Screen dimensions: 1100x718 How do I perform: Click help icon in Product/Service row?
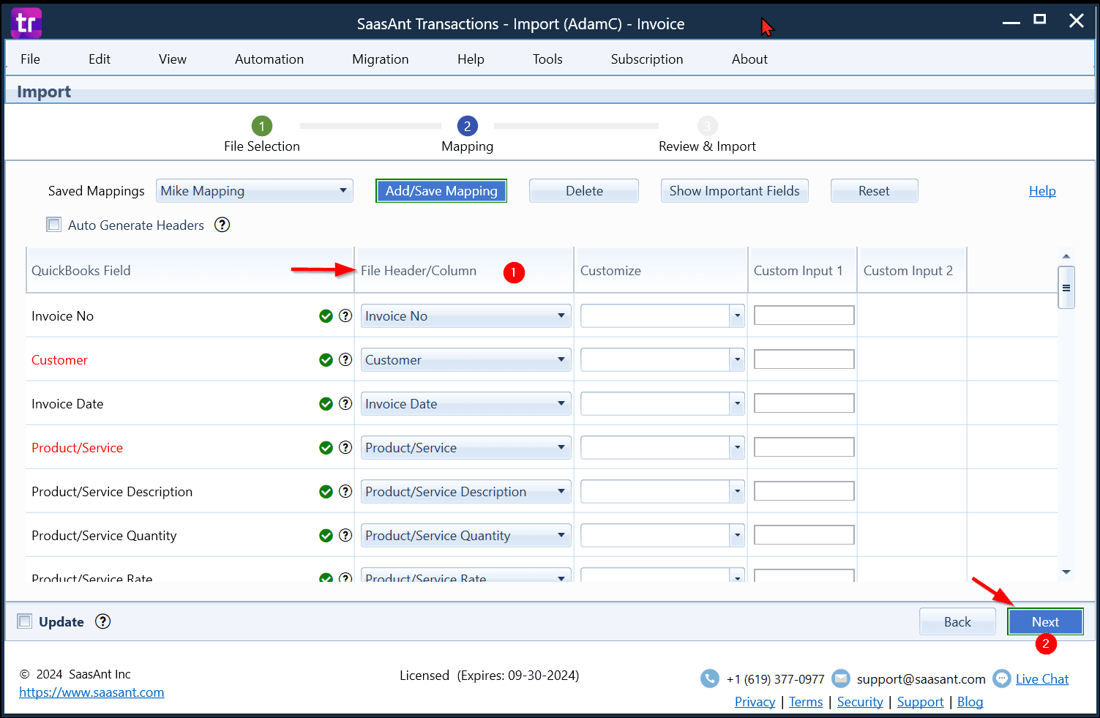click(x=345, y=447)
